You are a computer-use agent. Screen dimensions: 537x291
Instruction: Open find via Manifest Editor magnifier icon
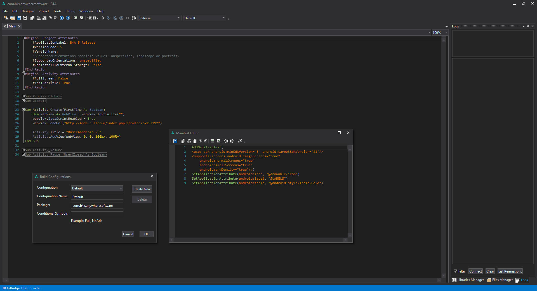(x=240, y=141)
